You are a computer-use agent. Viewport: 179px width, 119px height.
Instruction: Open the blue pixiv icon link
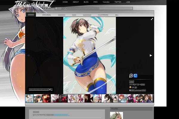click(135, 76)
